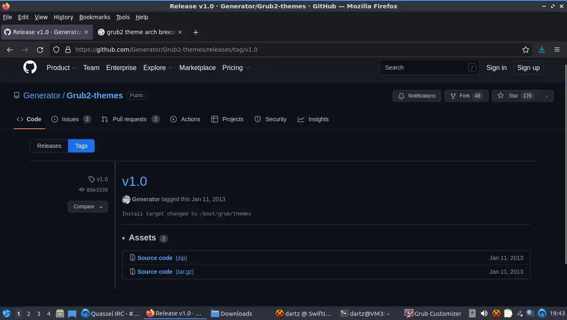Click the show desktop icon in the taskbar
Viewport: 567px width, 320px height.
(72, 313)
